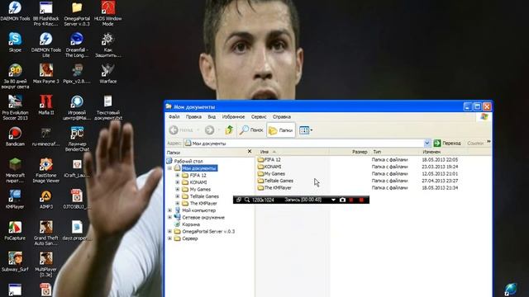Open the Ссылки links toolbar label
Screen dimensions: 529x297
(475, 143)
